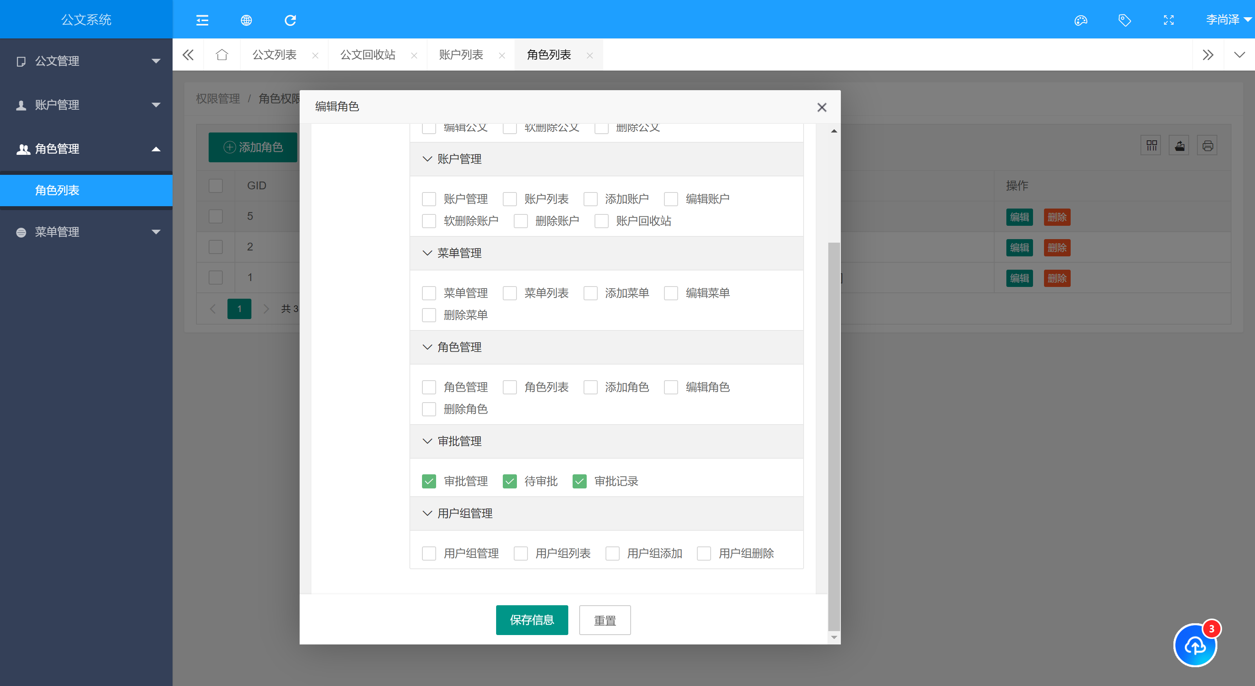The height and width of the screenshot is (686, 1255).
Task: Check the 添加账户 permission checkbox
Action: click(591, 199)
